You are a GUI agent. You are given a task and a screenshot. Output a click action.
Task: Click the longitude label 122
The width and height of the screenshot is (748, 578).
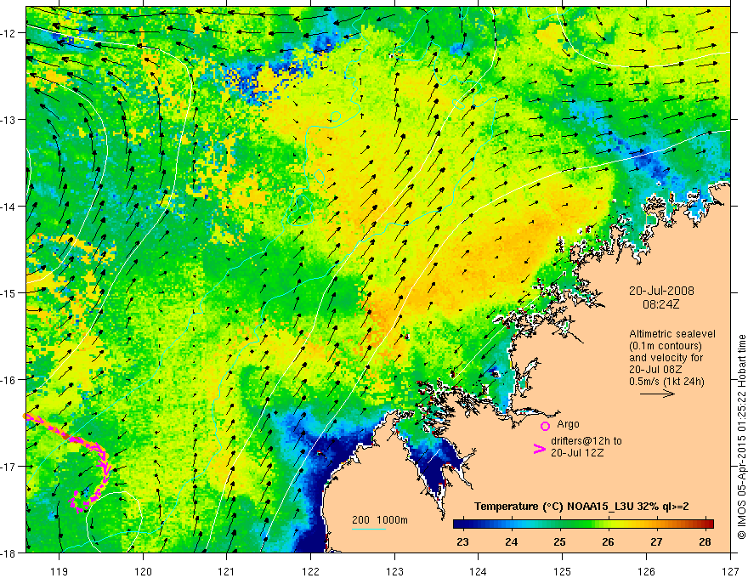pyautogui.click(x=310, y=571)
